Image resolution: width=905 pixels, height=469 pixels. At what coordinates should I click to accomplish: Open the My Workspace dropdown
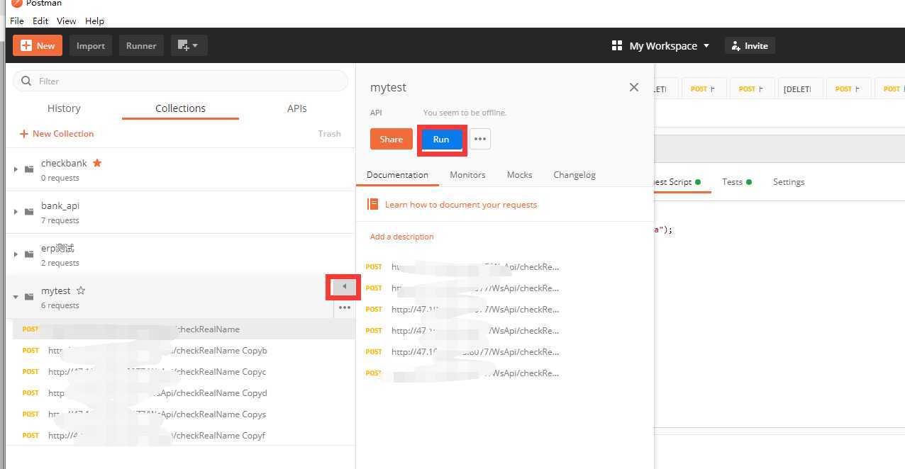coord(660,45)
